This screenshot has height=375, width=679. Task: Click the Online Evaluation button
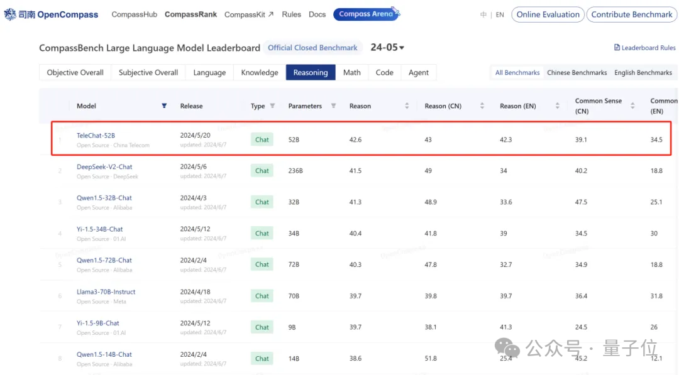[x=548, y=14]
